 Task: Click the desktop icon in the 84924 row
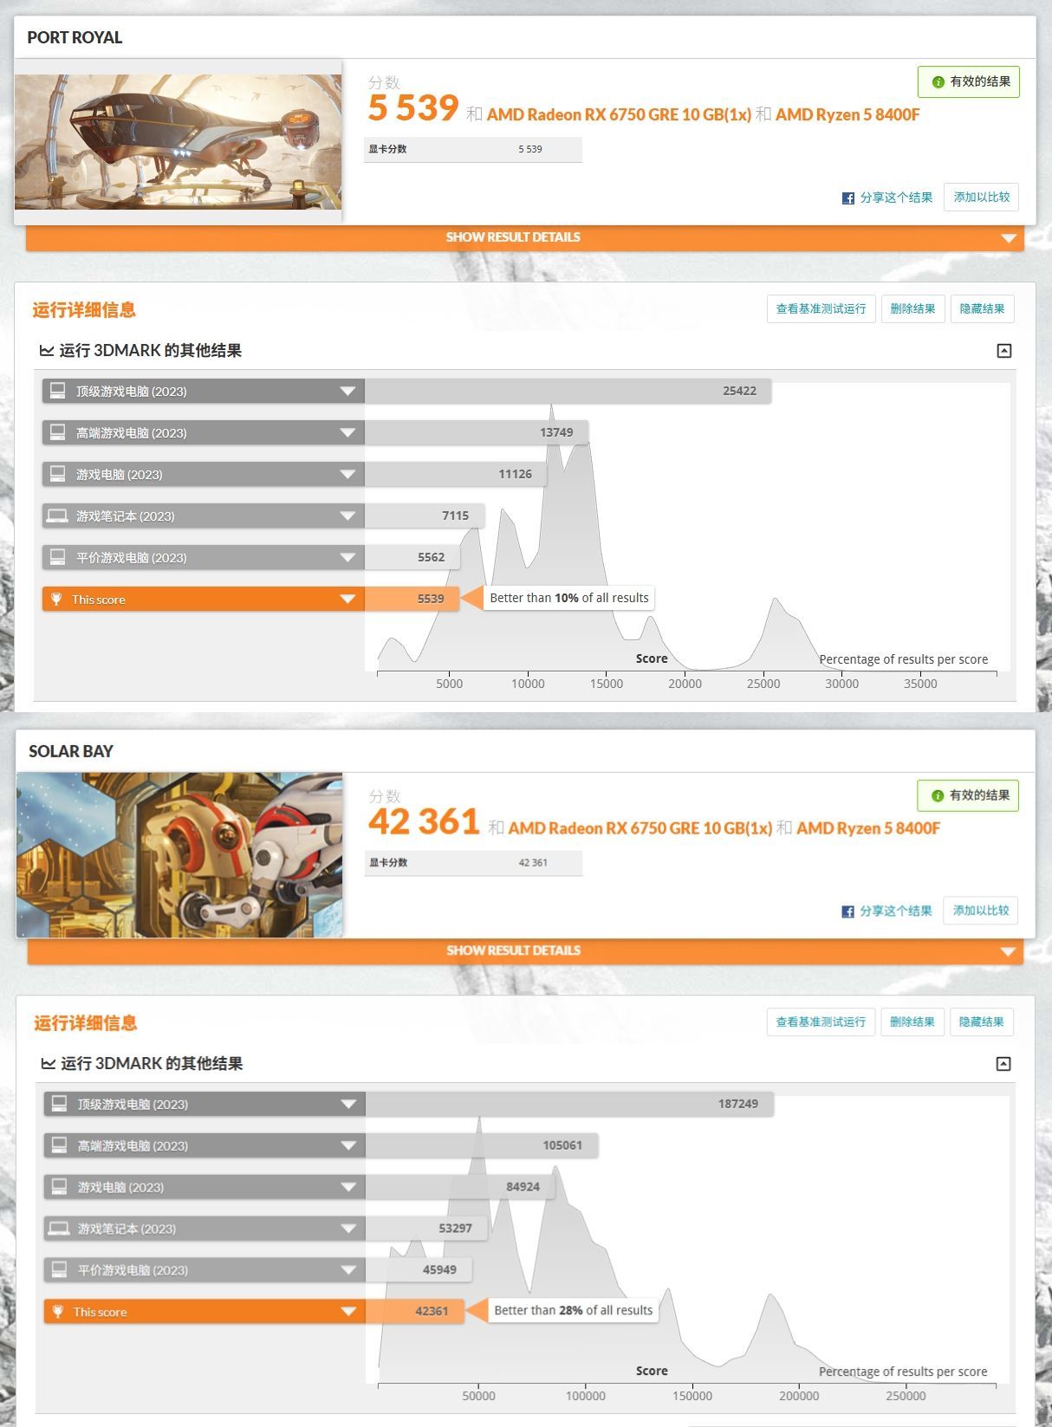60,1187
